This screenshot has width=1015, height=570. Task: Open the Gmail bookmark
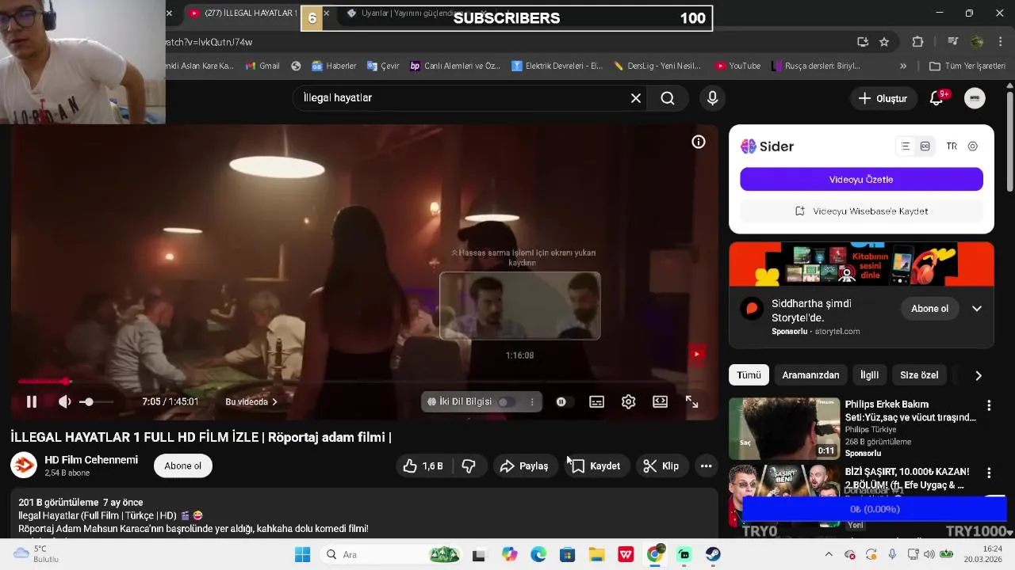pos(262,66)
